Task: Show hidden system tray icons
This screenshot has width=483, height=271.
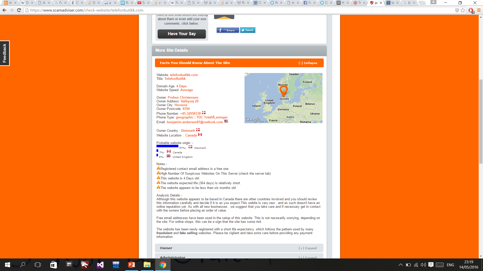Action: pos(400,265)
